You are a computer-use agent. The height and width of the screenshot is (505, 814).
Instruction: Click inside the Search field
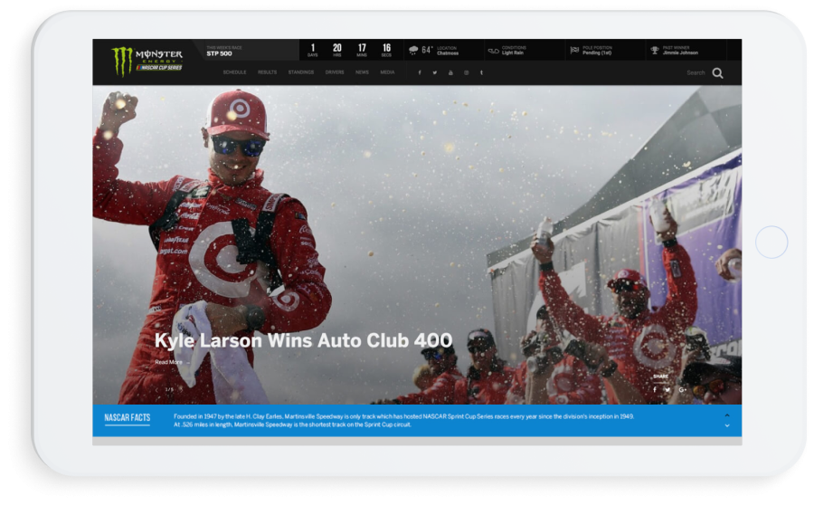coord(696,73)
